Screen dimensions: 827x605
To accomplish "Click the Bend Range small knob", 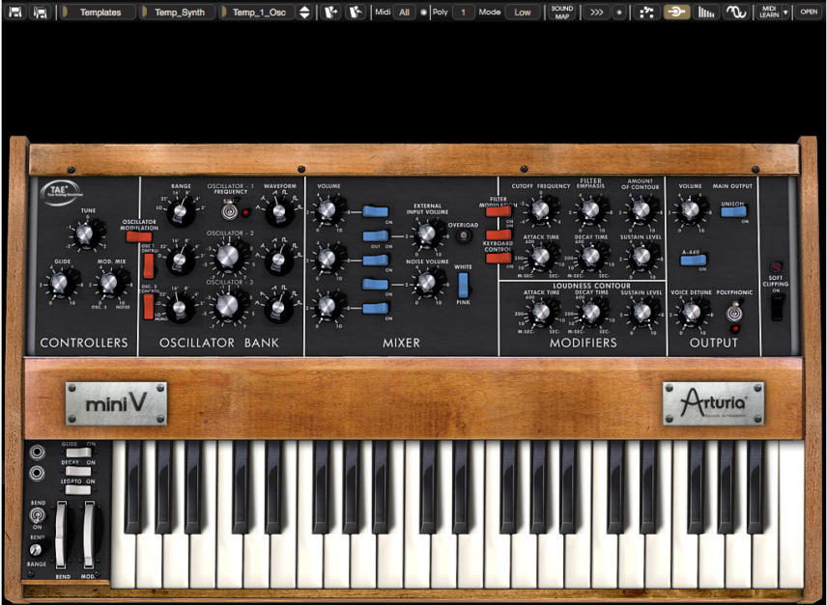I will [36, 550].
